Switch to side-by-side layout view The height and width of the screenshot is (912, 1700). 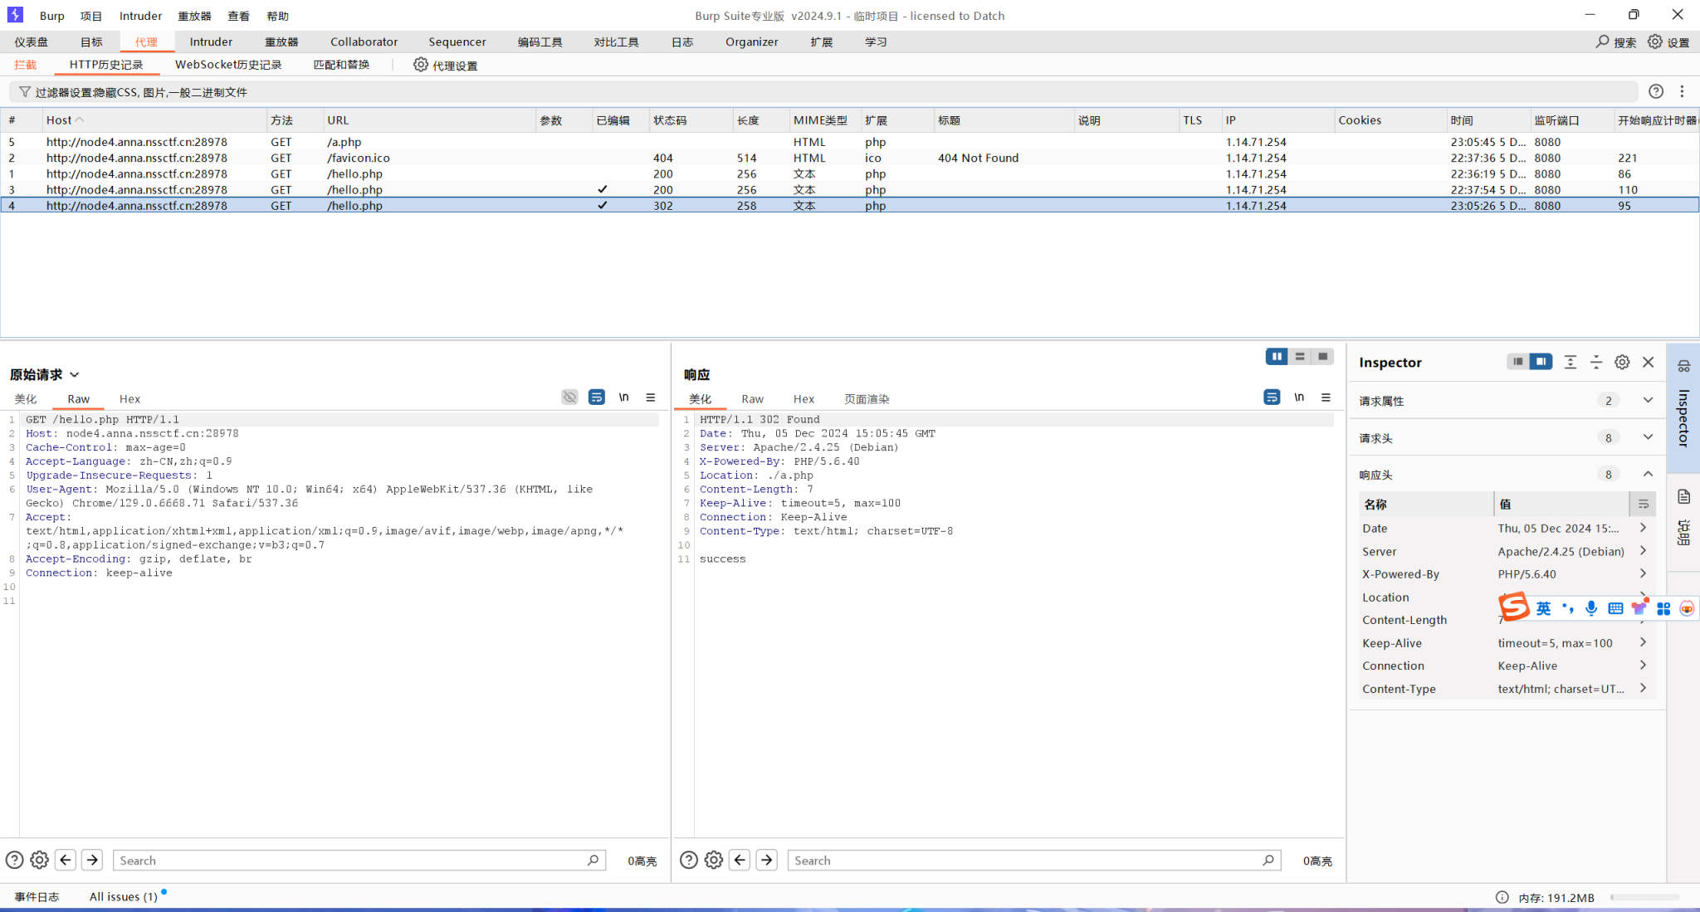1276,356
